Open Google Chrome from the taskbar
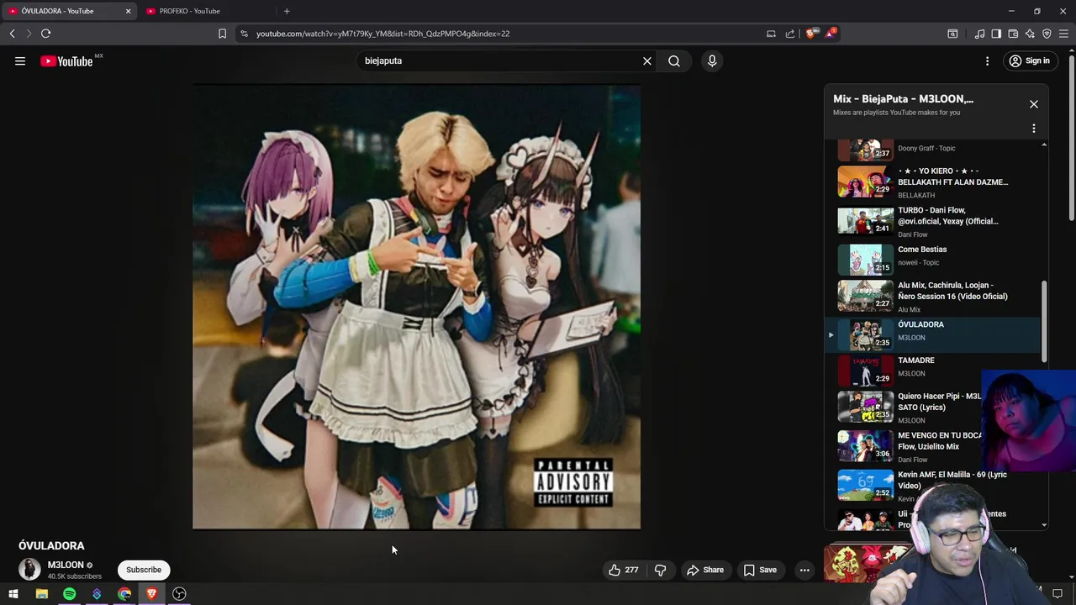The image size is (1076, 605). pos(124,594)
